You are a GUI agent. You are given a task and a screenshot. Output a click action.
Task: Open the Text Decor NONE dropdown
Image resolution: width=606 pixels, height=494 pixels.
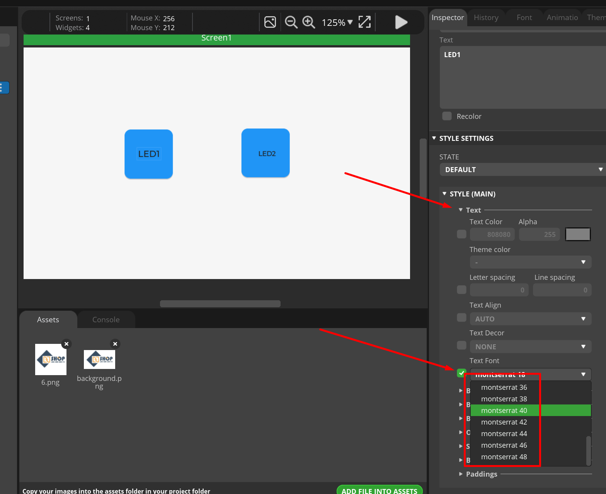[x=531, y=347]
